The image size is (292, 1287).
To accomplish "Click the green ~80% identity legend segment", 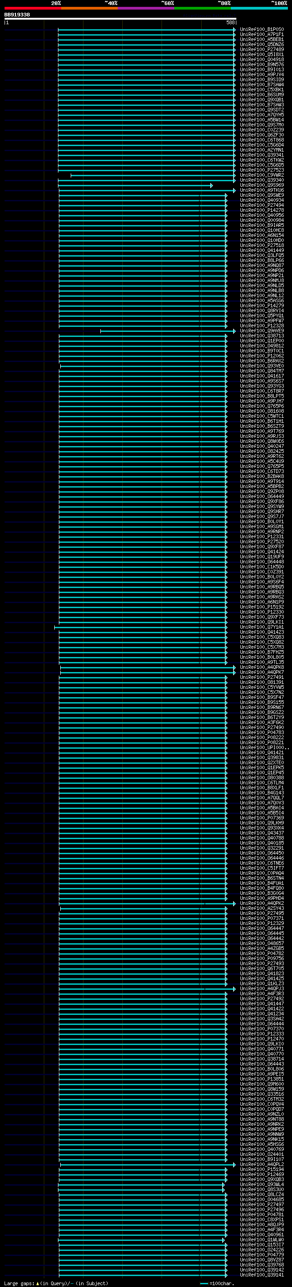I will point(203,8).
